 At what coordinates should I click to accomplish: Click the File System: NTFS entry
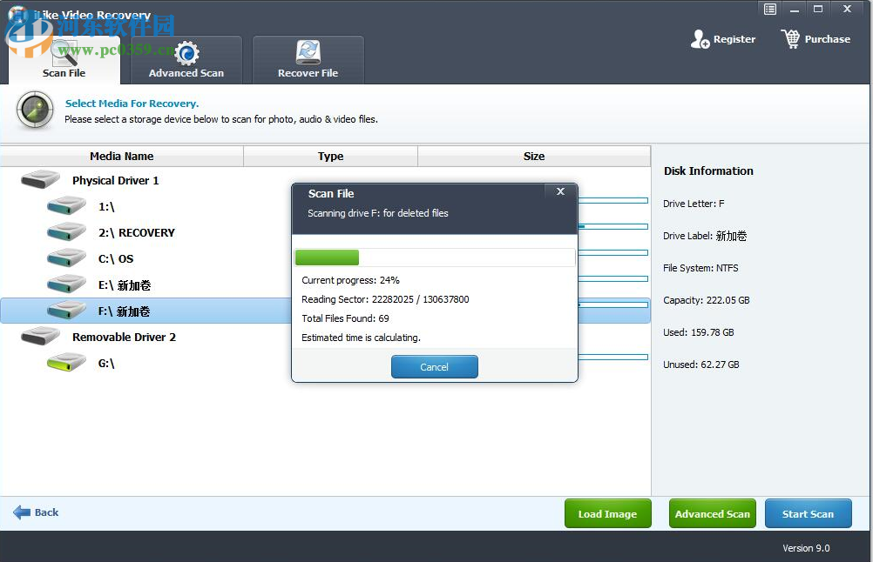coord(700,268)
